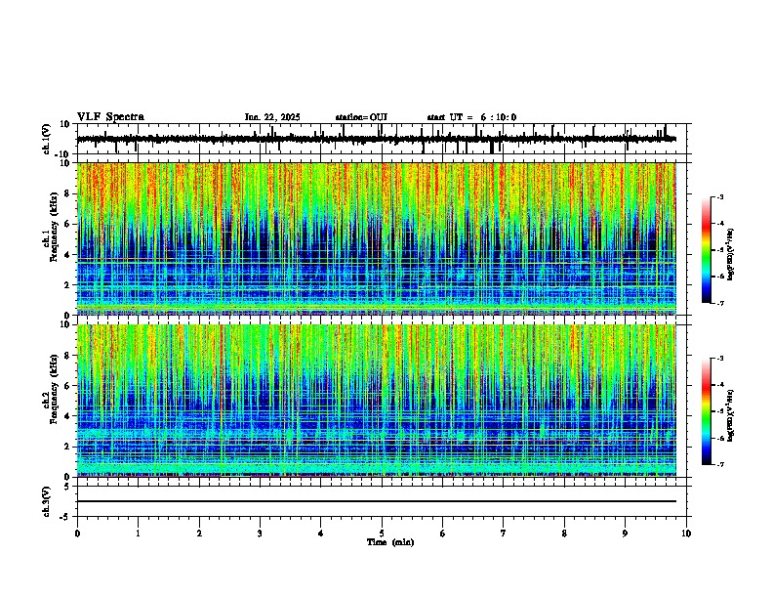Image resolution: width=773 pixels, height=598 pixels.
Task: Click the "start UT = 6:10:0" label
Action: coord(471,117)
